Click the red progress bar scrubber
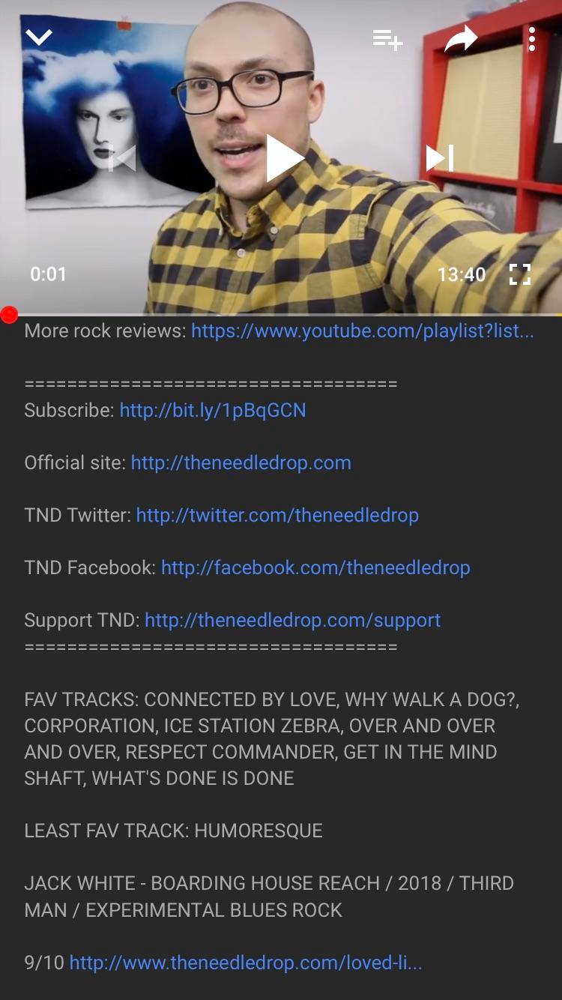 coord(9,315)
